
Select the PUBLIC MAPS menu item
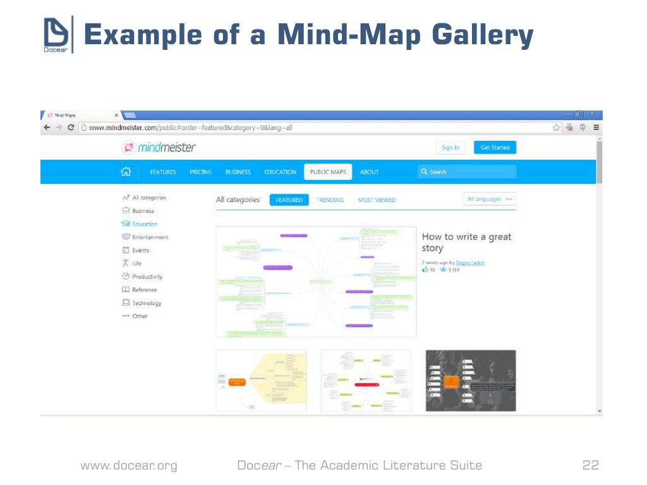[x=328, y=172]
